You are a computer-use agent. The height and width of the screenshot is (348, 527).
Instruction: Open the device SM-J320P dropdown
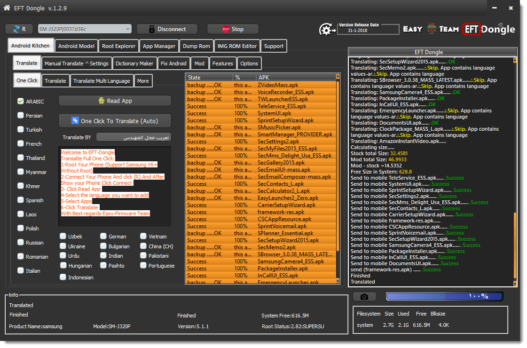tap(85, 29)
